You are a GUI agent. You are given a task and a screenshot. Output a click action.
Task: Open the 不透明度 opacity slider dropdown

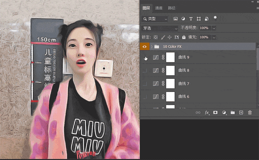pyautogui.click(x=214, y=28)
